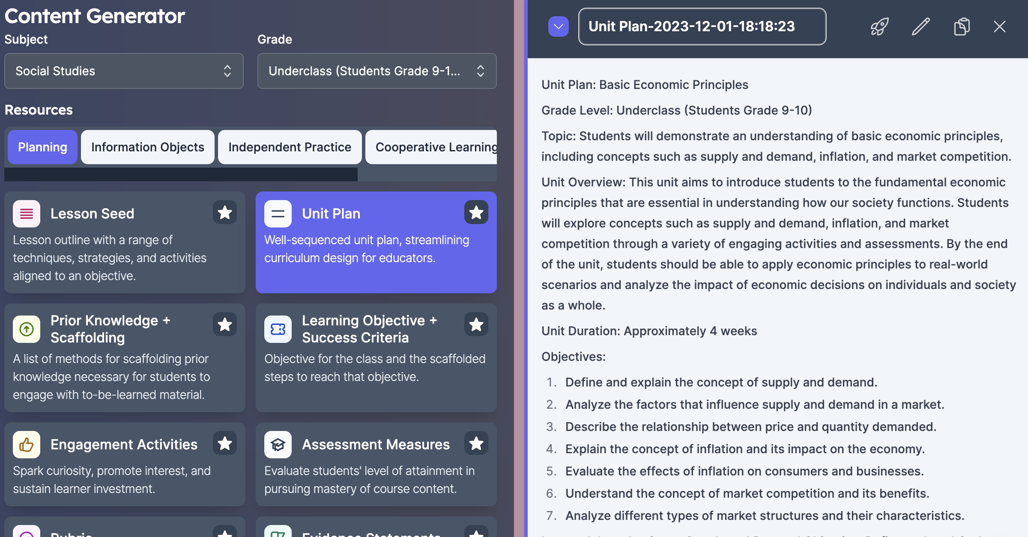The image size is (1028, 537).
Task: Switch to the Independent Practice tab
Action: pos(290,147)
